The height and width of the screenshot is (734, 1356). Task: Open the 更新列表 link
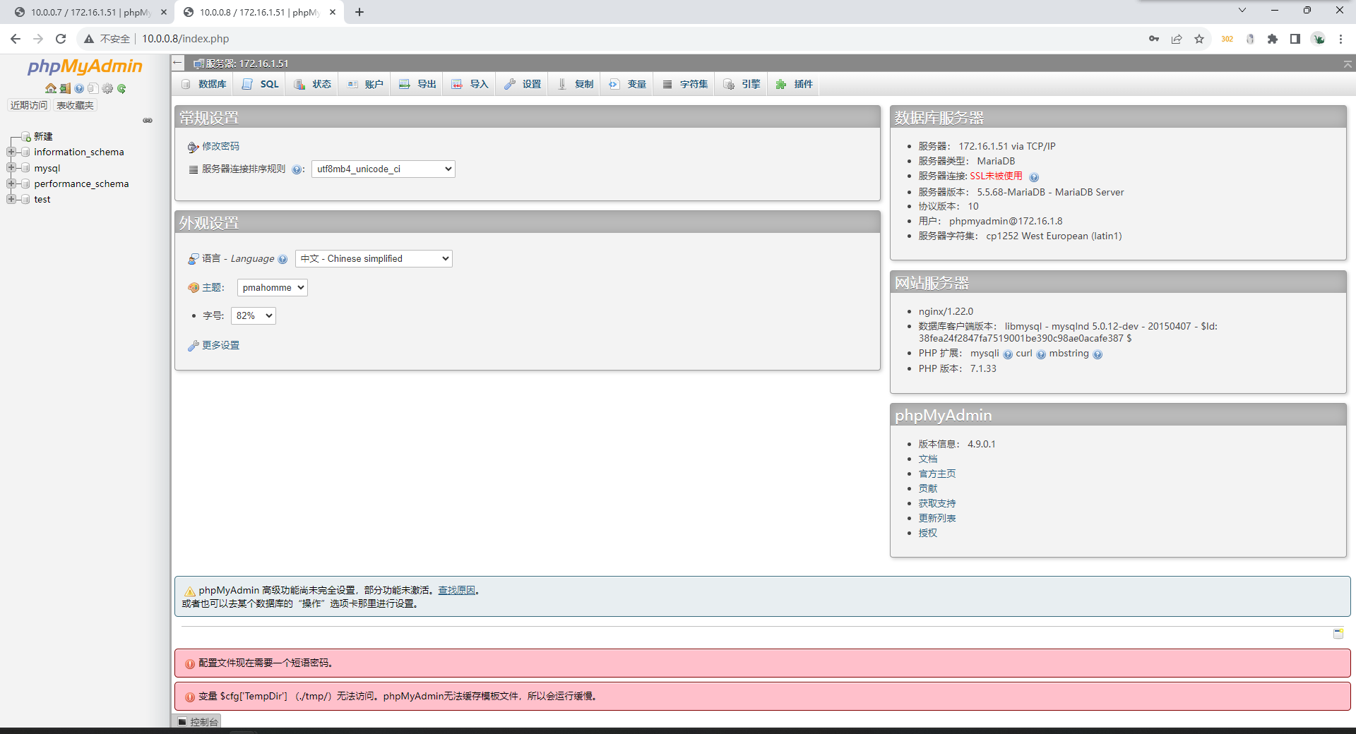pos(937,518)
